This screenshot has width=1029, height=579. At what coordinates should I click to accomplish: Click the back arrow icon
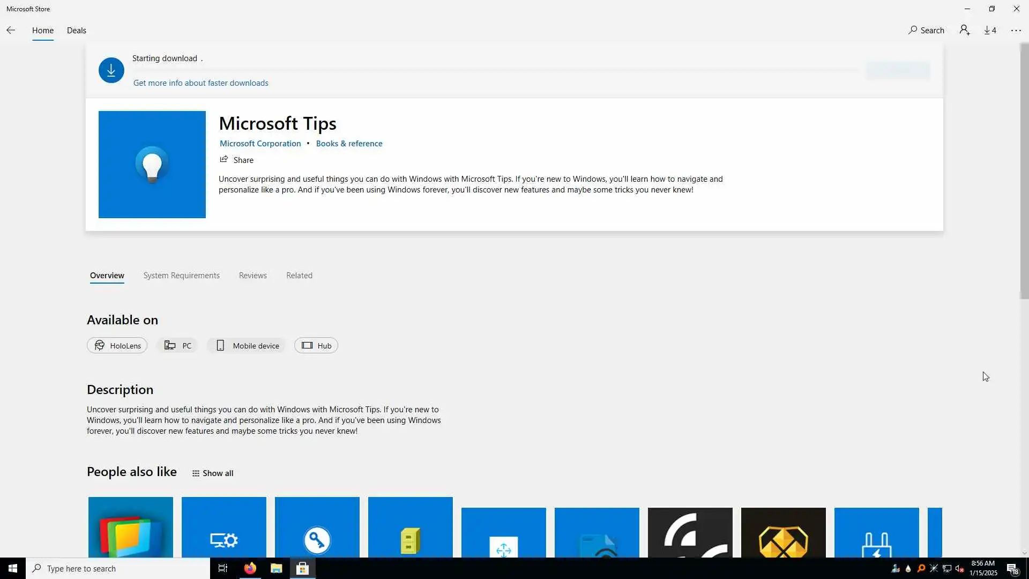point(11,31)
